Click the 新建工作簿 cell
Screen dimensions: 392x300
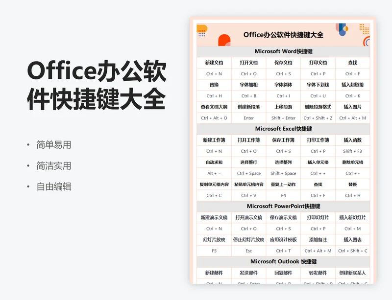click(214, 140)
